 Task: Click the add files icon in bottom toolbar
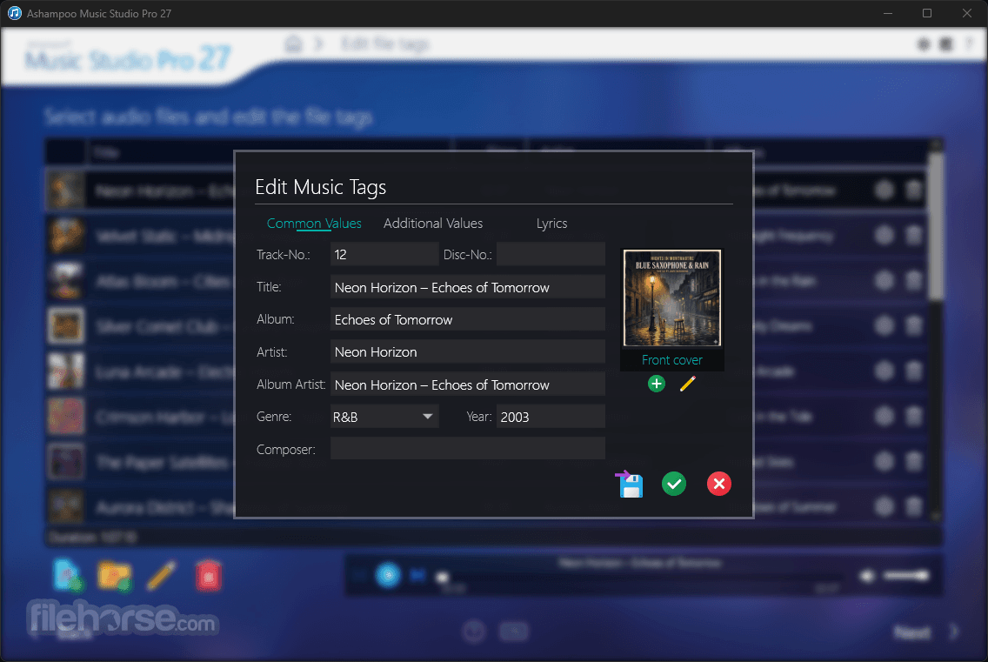pyautogui.click(x=68, y=575)
